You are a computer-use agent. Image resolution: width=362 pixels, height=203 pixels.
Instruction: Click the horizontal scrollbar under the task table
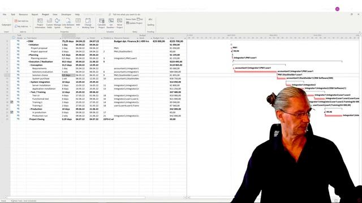coord(76,197)
